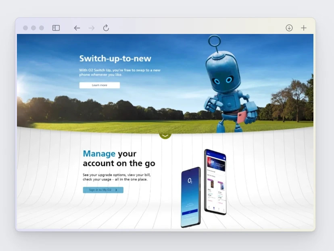Open the downloads icon in the toolbar

[x=289, y=28]
